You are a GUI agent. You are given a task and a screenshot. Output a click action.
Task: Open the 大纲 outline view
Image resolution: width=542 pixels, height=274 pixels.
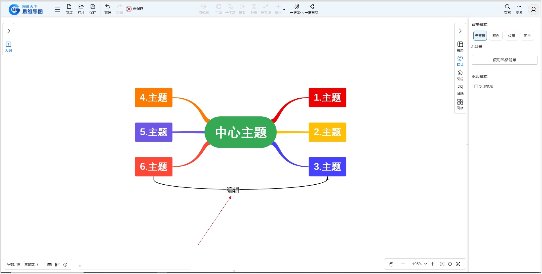coord(8,47)
